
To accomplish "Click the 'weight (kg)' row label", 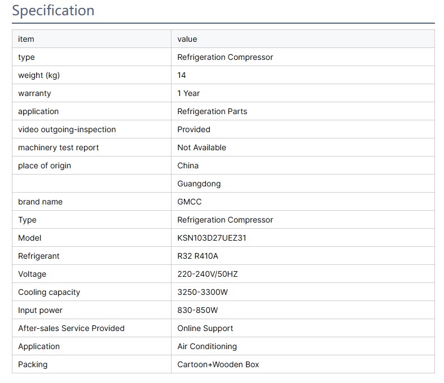I will coord(38,75).
